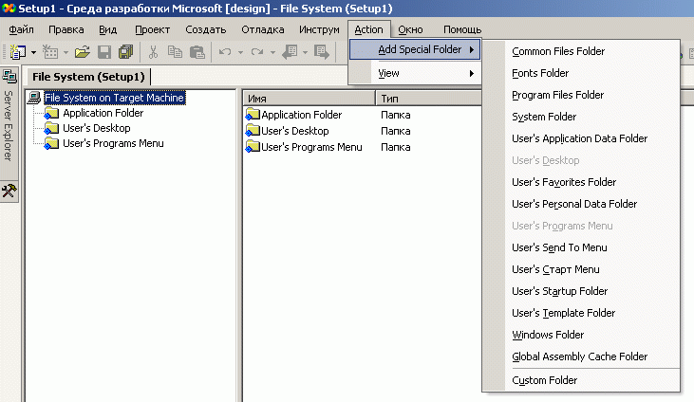This screenshot has width=694, height=402.
Task: Open the Toolbox hammer side tab
Action: [x=9, y=192]
